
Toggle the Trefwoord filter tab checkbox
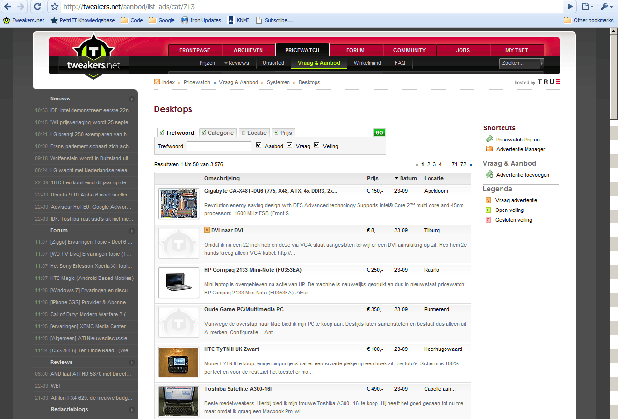tap(162, 132)
